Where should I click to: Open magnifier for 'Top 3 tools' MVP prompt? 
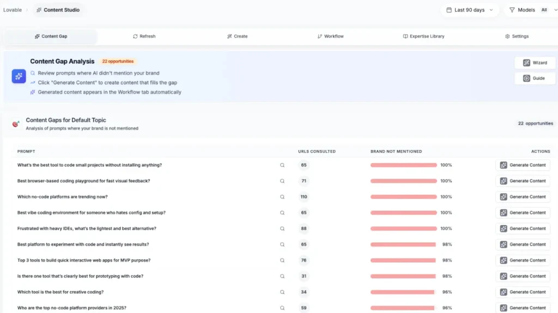point(282,260)
